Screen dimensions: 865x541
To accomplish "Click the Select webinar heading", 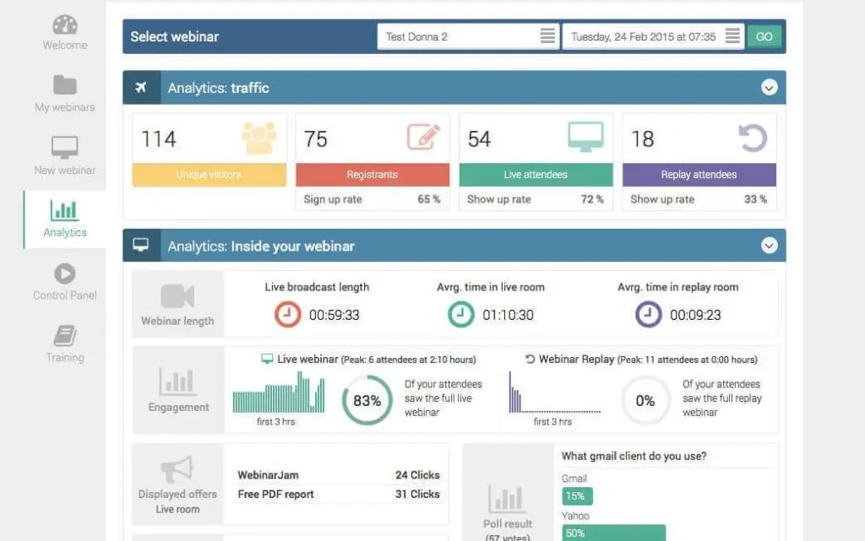I will pyautogui.click(x=174, y=36).
